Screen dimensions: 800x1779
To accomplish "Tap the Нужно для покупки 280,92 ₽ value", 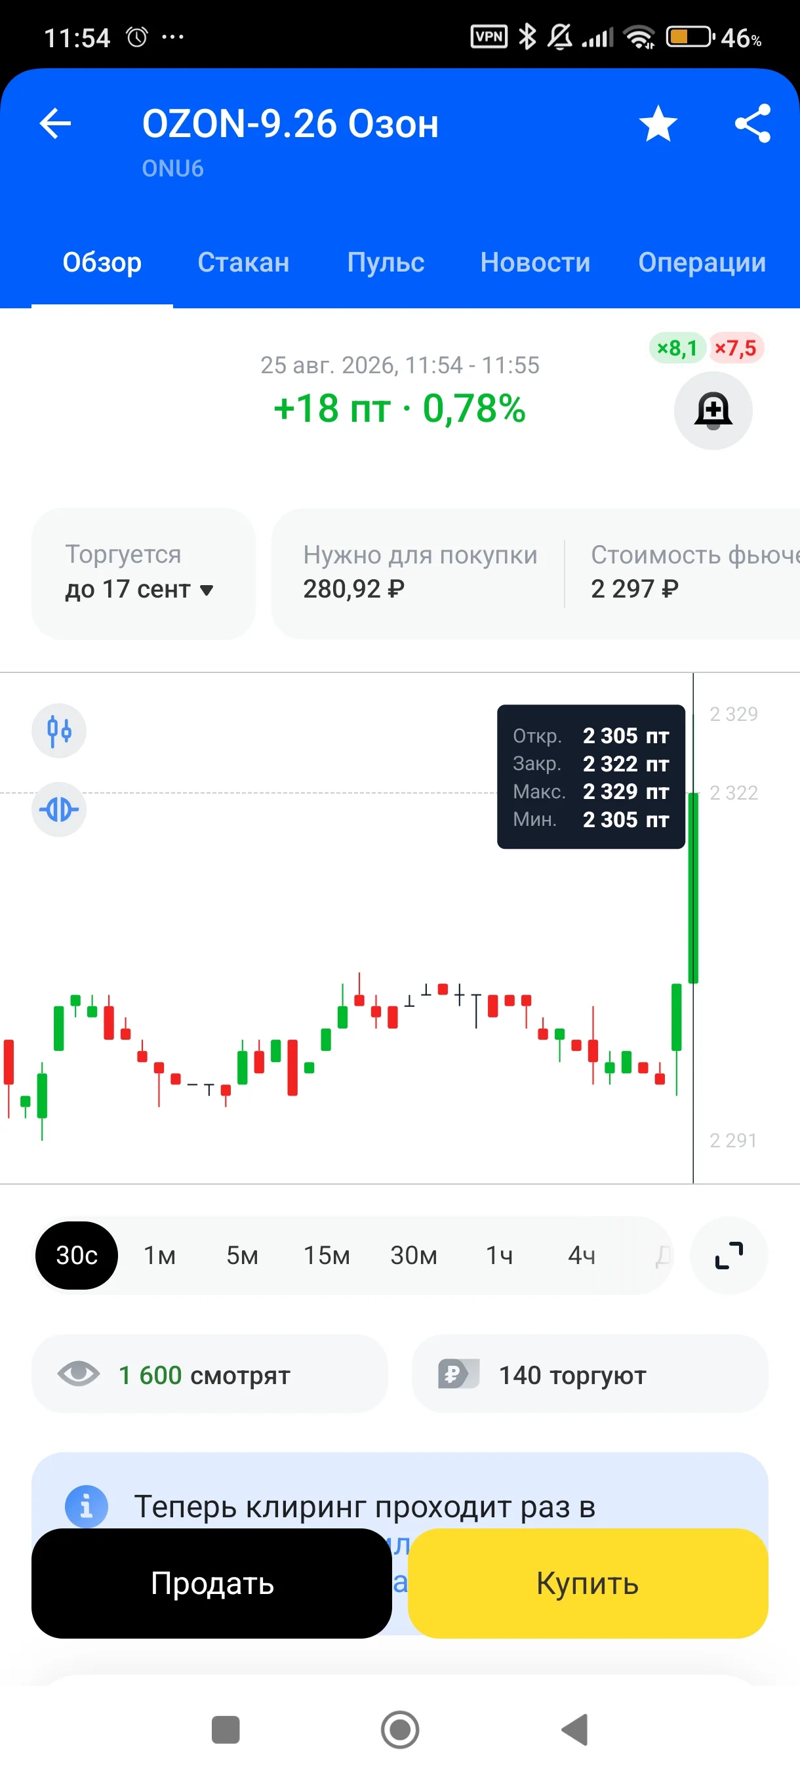I will pos(353,589).
